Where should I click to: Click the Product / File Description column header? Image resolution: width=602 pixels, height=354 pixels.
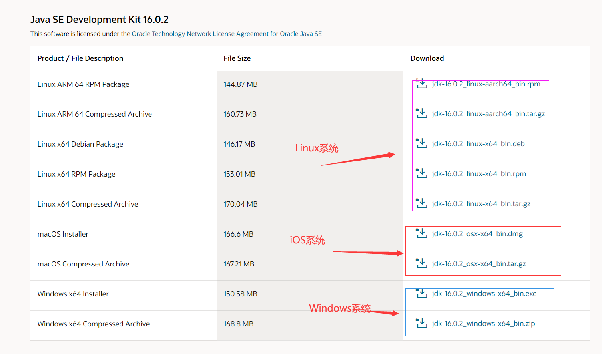click(80, 58)
